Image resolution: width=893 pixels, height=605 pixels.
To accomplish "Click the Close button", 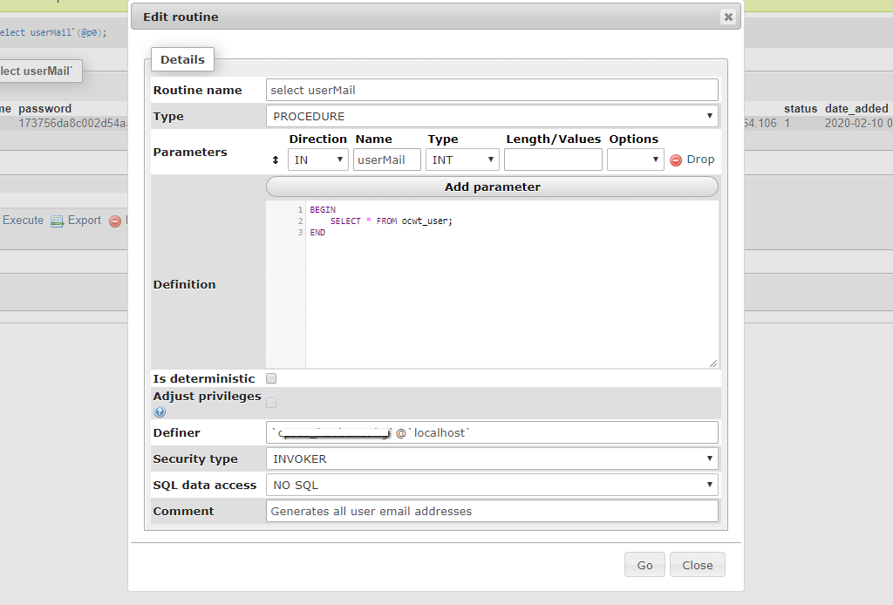I will [698, 565].
